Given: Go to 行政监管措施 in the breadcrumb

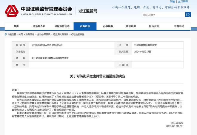Looking at the screenshot, I should 78,34.
